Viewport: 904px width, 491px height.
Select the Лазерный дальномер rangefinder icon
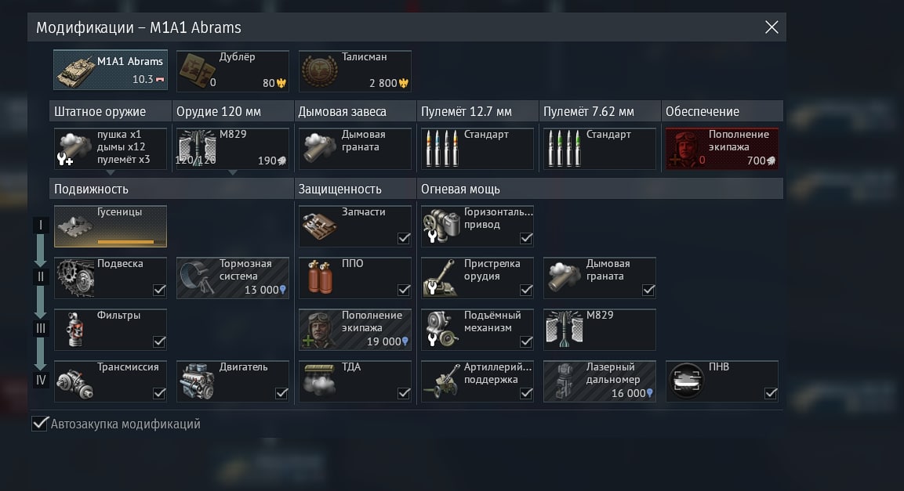[564, 381]
